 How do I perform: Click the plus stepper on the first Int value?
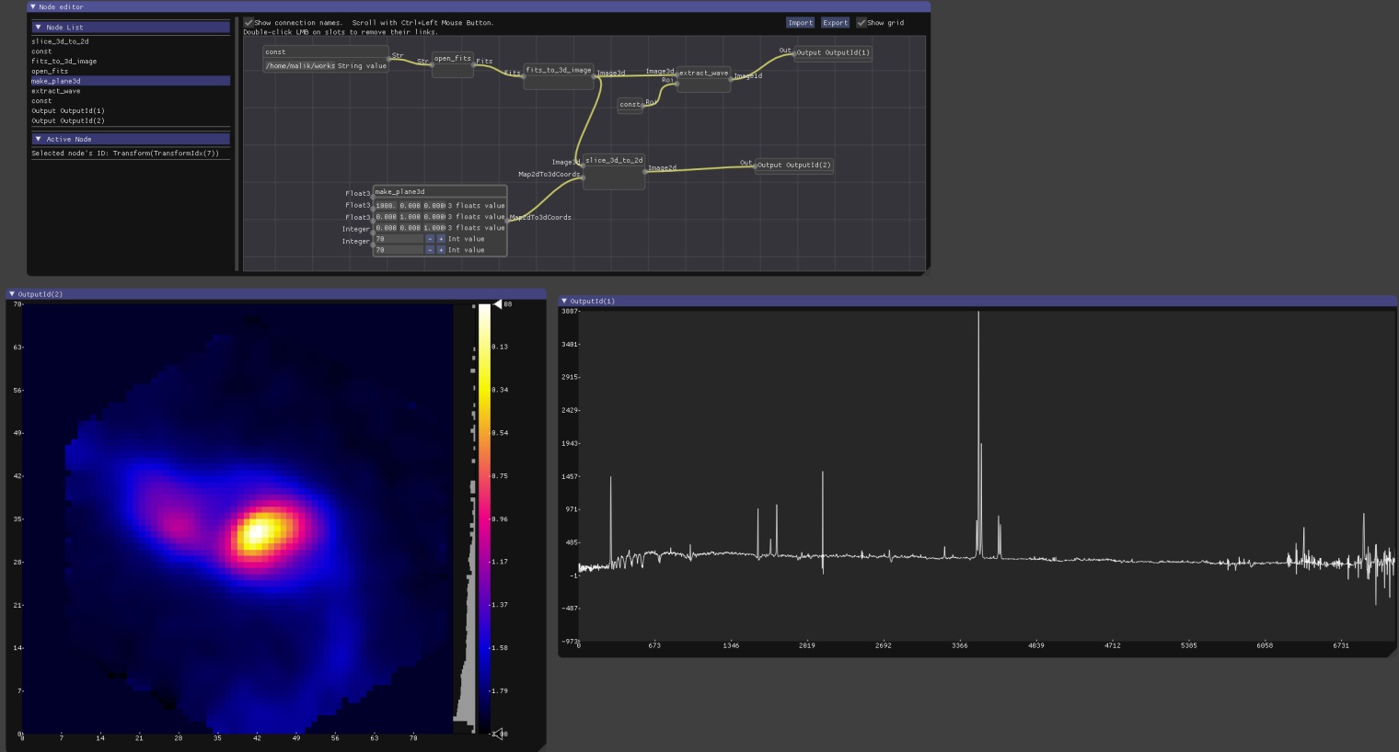click(x=441, y=239)
